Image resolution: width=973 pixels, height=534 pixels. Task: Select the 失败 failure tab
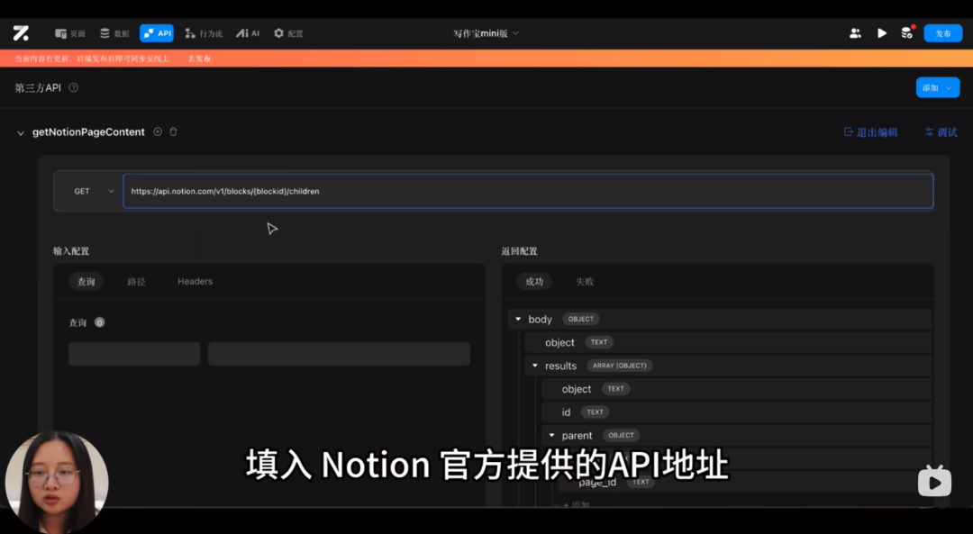[x=585, y=282]
